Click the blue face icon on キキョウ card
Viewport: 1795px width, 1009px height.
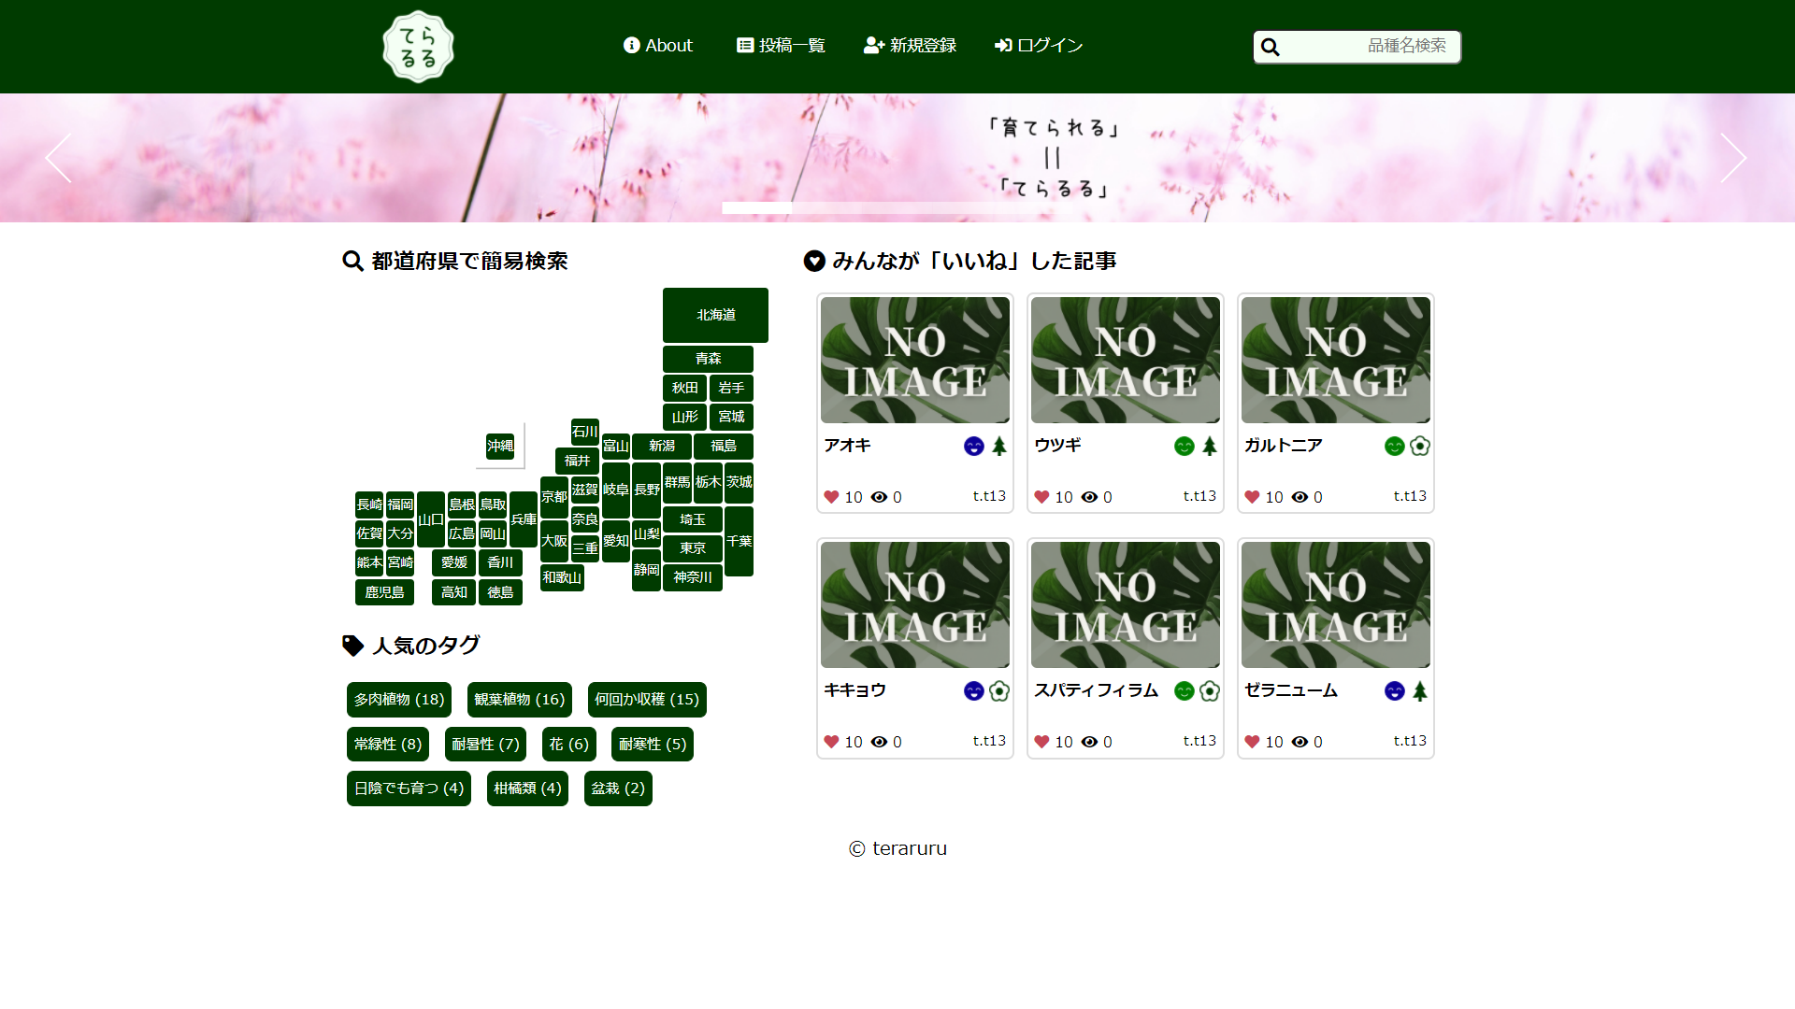pyautogui.click(x=973, y=691)
